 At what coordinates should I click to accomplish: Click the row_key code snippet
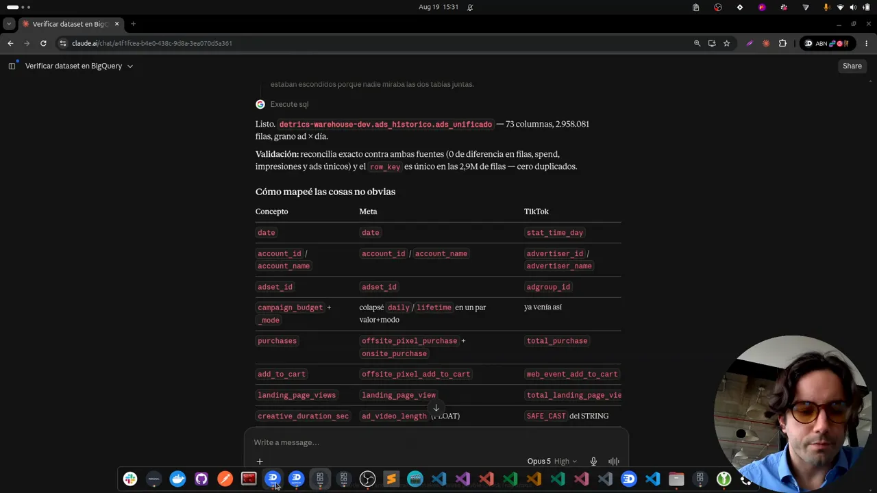[385, 167]
